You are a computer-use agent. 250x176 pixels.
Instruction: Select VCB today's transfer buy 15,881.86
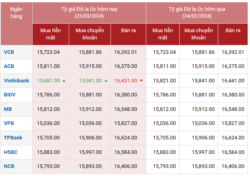tap(90, 52)
